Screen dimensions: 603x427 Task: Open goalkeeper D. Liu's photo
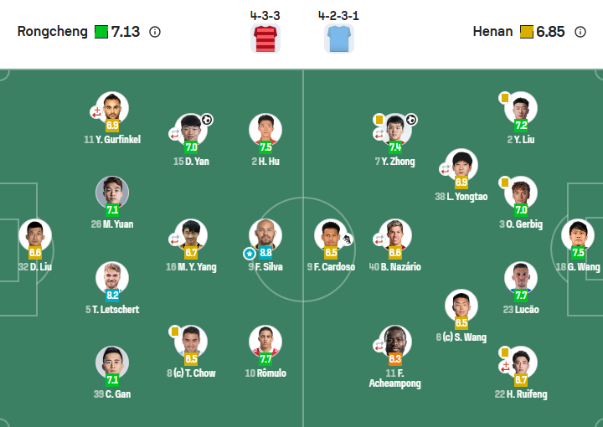35,235
